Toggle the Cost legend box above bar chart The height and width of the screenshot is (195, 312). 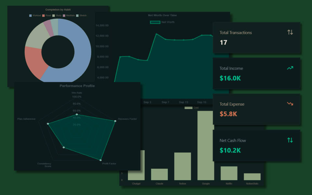click(188, 108)
